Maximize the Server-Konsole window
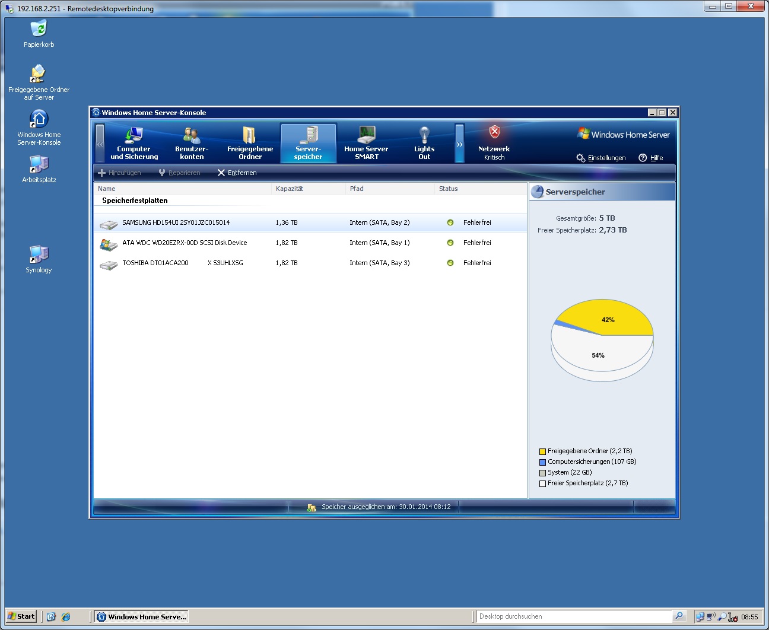The image size is (769, 630). pyautogui.click(x=662, y=113)
